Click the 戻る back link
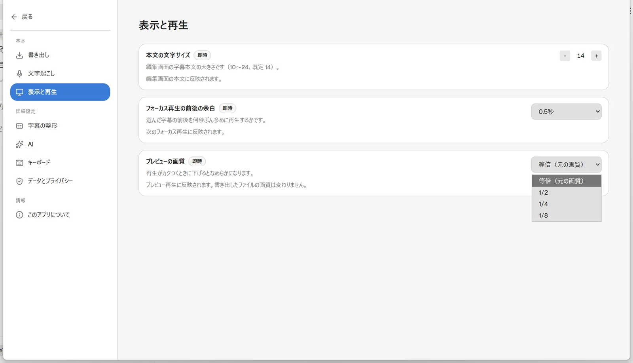Viewport: 633px width, 363px height. pyautogui.click(x=22, y=17)
